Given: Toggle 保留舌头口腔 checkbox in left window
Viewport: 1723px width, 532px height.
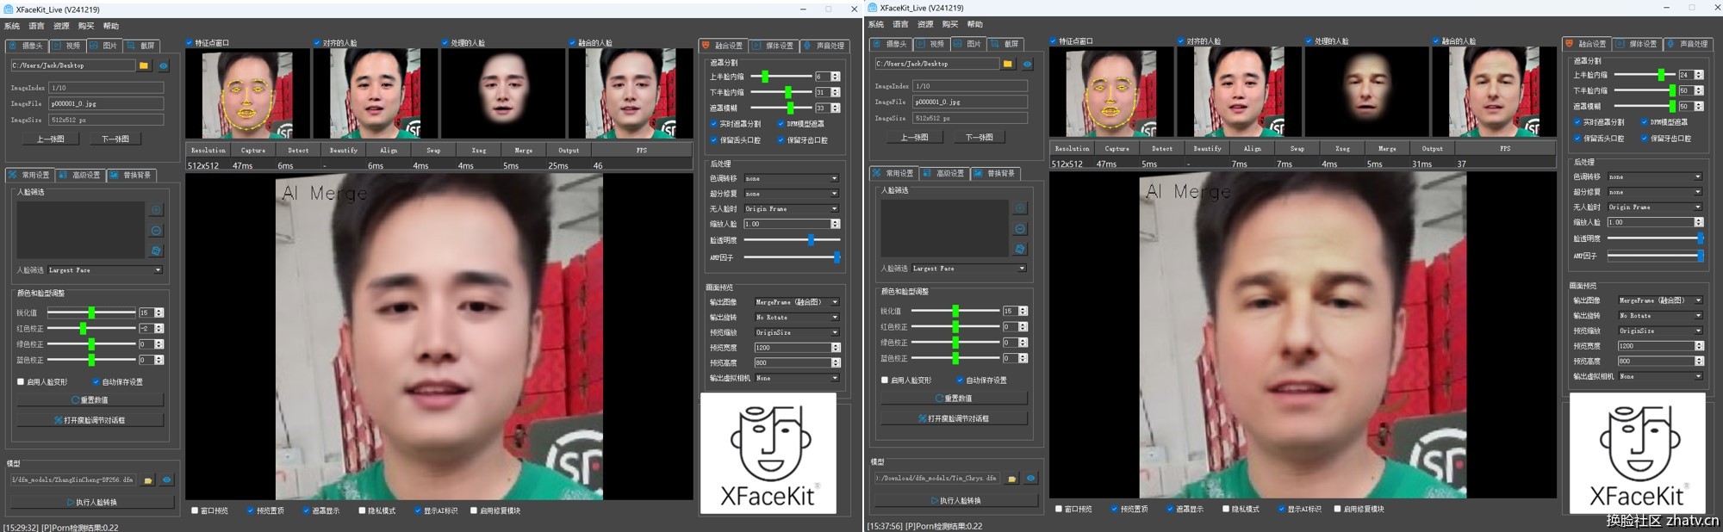Looking at the screenshot, I should [x=714, y=140].
